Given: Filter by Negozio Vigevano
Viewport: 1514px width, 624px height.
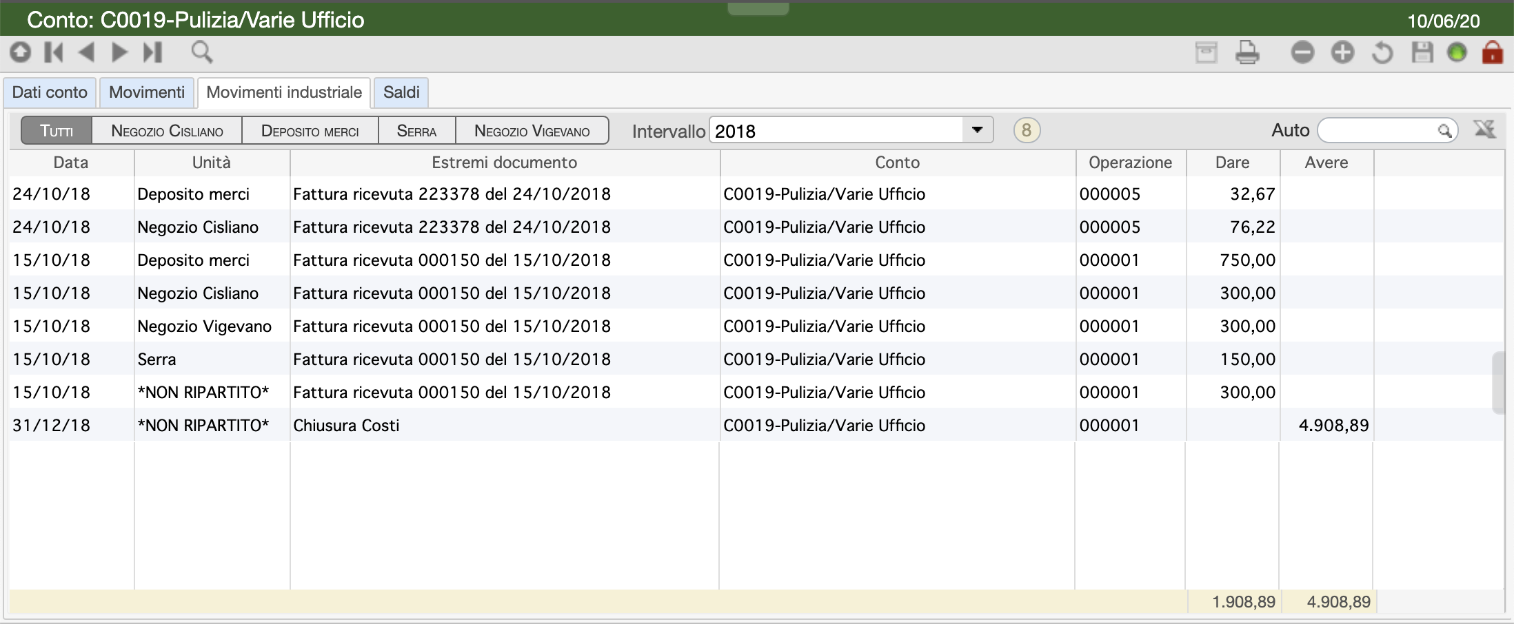Looking at the screenshot, I should [532, 131].
